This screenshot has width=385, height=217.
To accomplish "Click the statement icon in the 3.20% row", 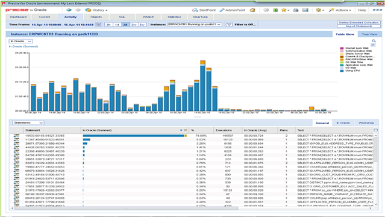I will click(16, 143).
